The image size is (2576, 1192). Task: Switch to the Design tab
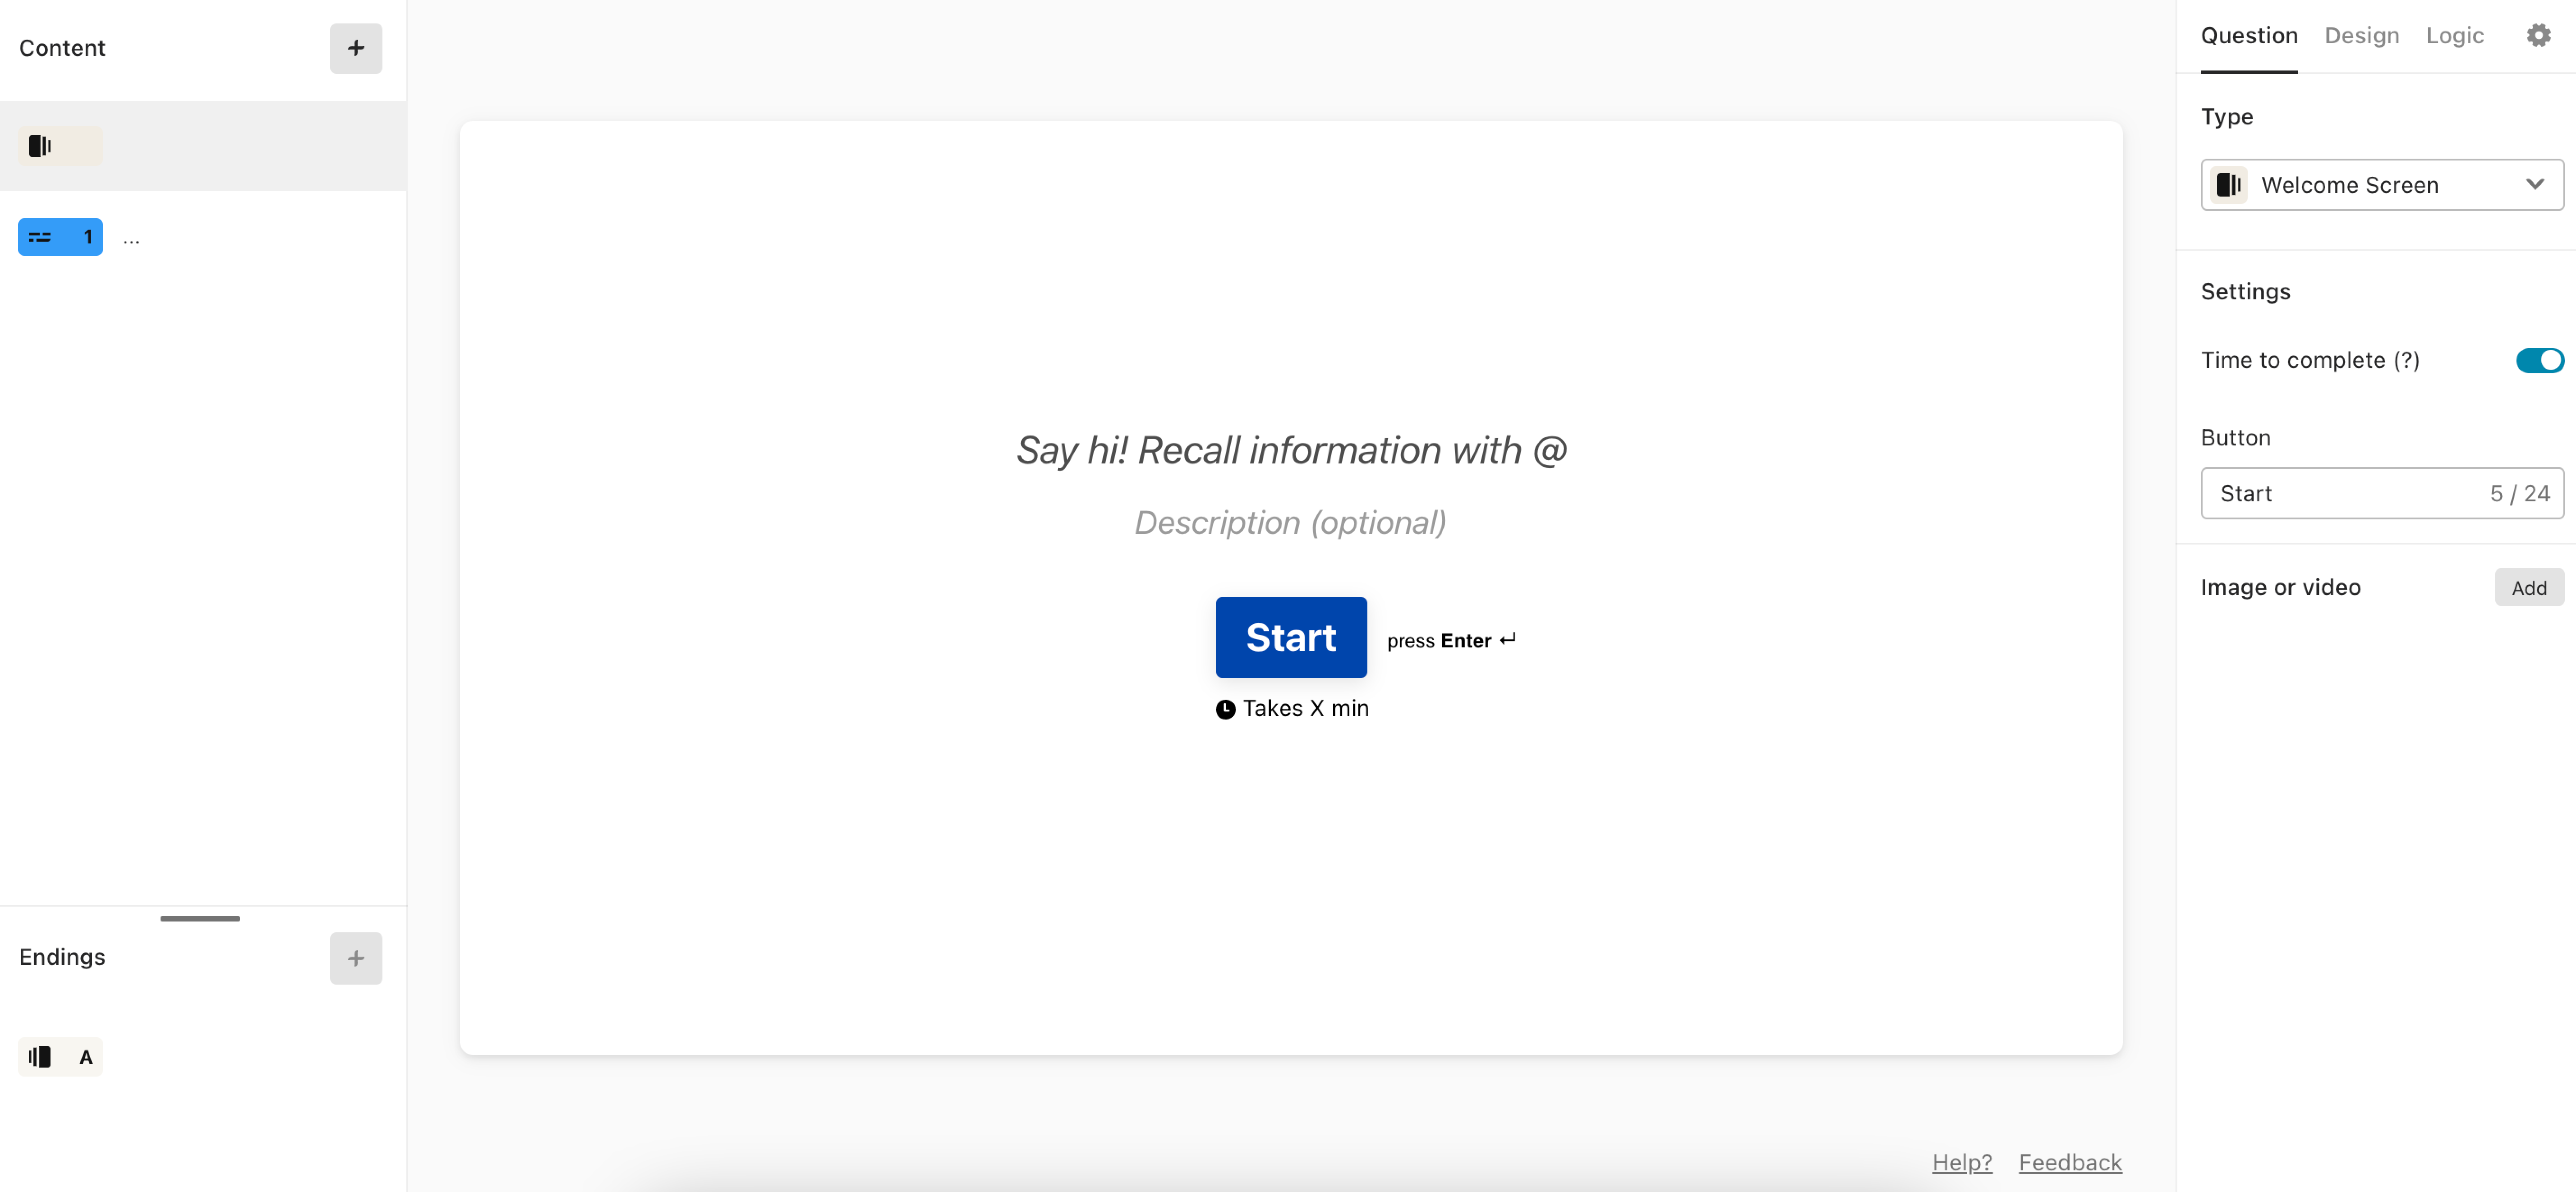point(2361,36)
